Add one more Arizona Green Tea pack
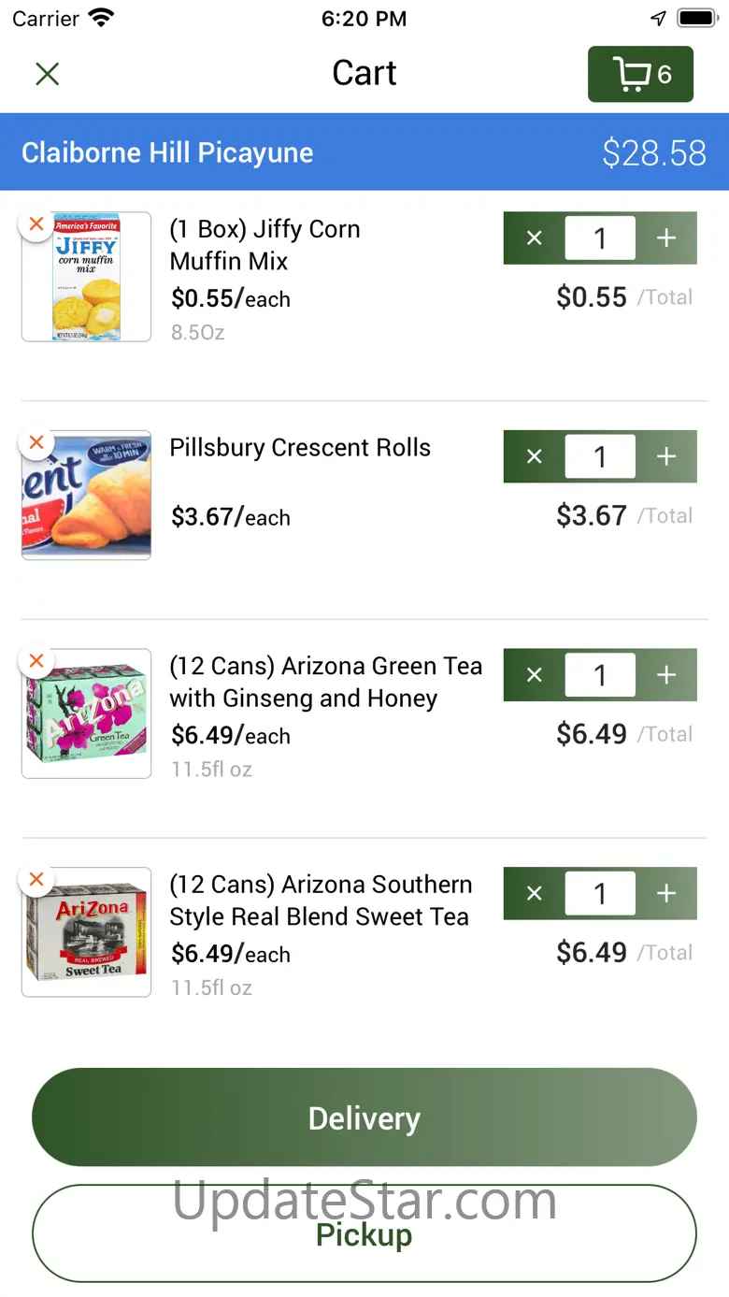 pos(666,675)
